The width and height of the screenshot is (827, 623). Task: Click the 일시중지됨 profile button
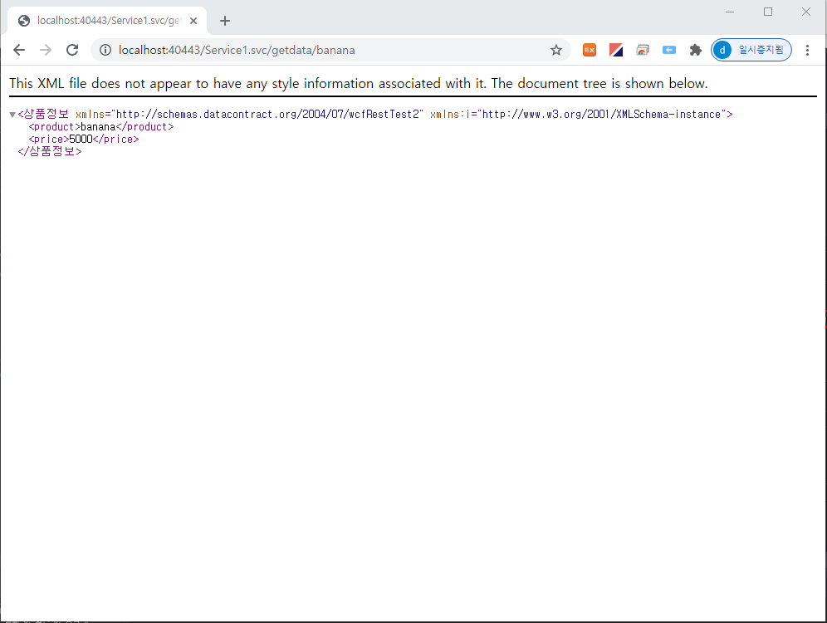[751, 50]
